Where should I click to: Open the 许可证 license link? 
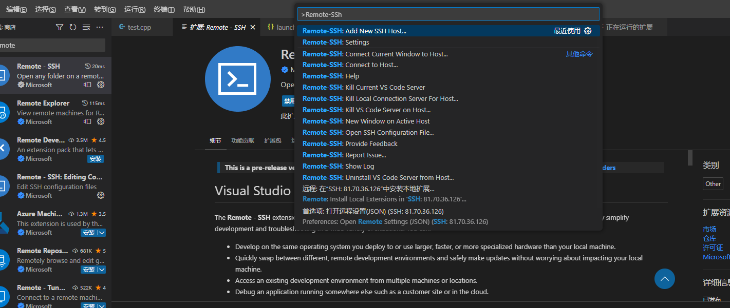713,248
